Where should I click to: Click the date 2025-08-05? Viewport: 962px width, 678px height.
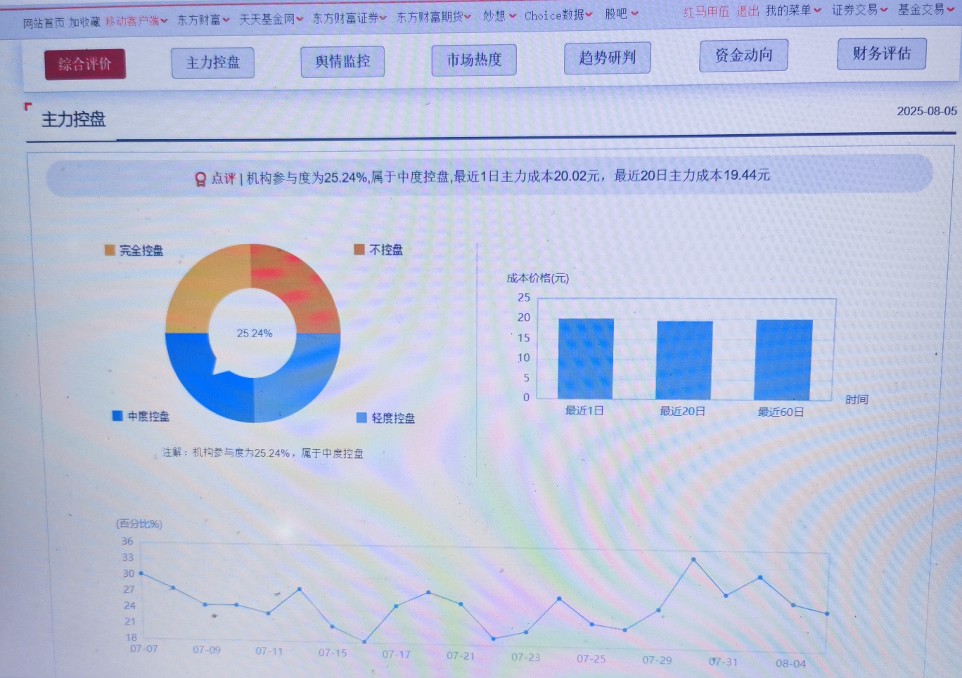pos(927,111)
